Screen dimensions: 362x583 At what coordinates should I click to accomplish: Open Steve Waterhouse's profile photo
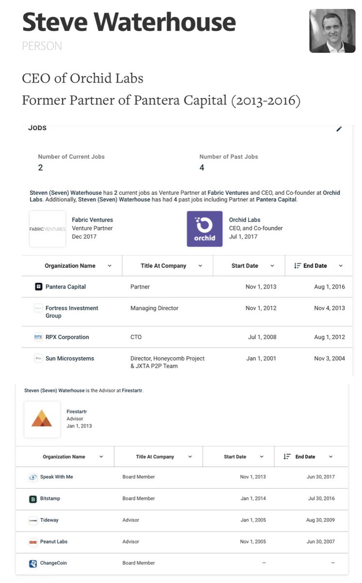tap(332, 31)
